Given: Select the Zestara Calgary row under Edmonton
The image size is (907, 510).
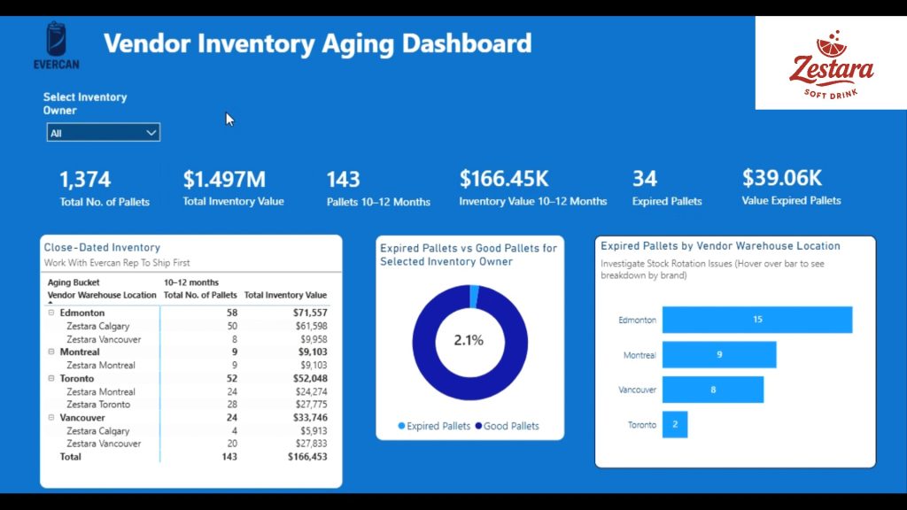Looking at the screenshot, I should 97,327.
